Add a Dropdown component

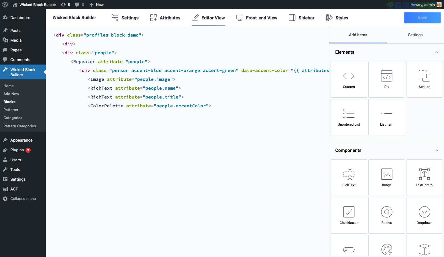424,215
